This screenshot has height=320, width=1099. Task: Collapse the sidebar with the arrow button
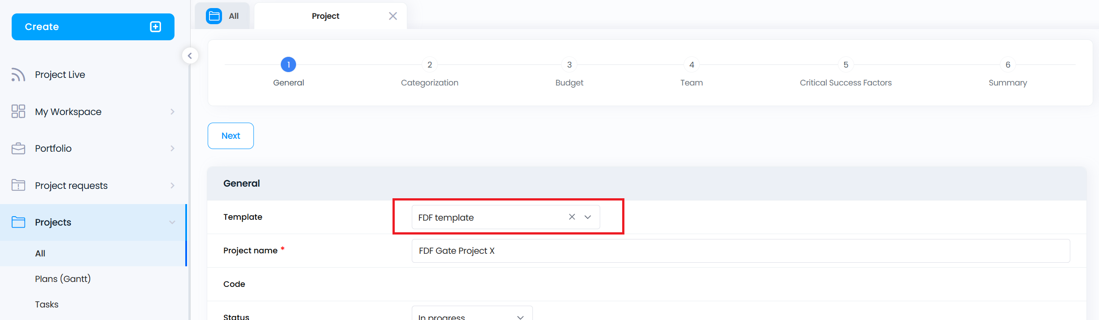pyautogui.click(x=190, y=56)
